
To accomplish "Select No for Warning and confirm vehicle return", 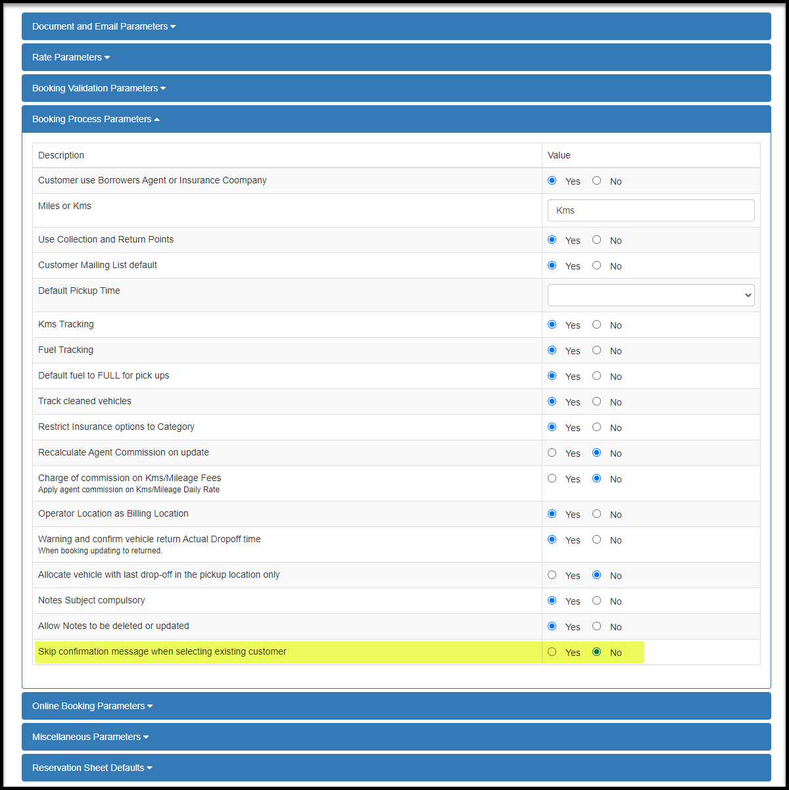I will (596, 539).
